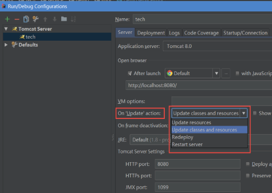Toggle the Preserve sessions checkbox
The height and width of the screenshot is (193, 272).
(x=247, y=176)
